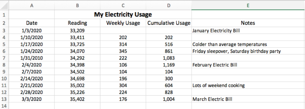Click the reading value 33,209
This screenshot has height=109, width=305.
tap(77, 31)
